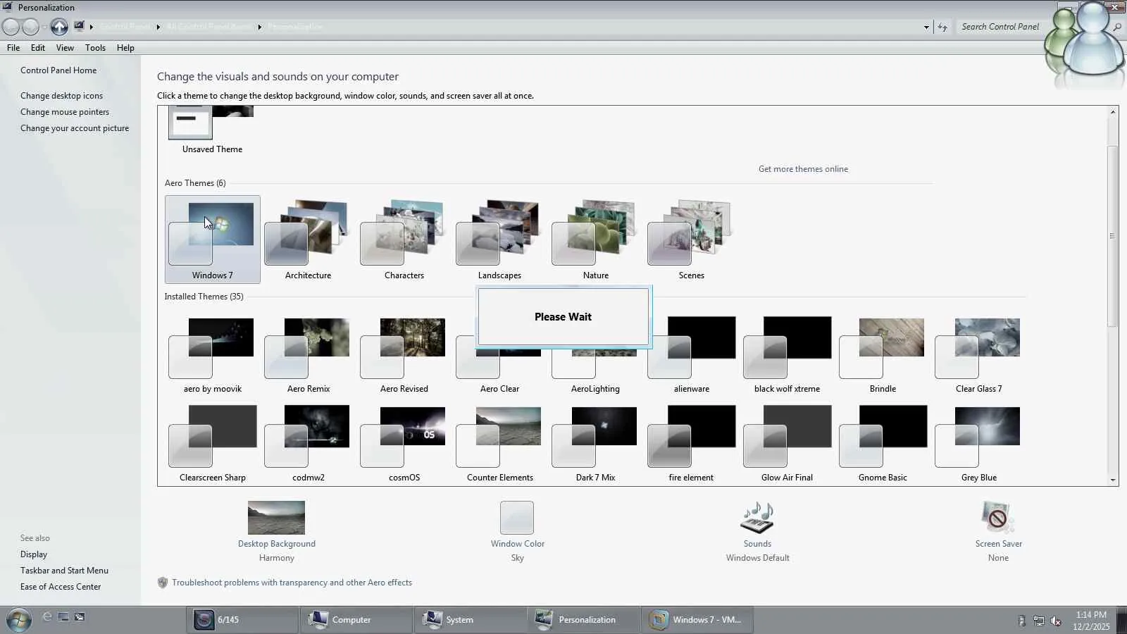This screenshot has width=1127, height=634.
Task: Click the Back navigation button
Action: click(x=11, y=27)
